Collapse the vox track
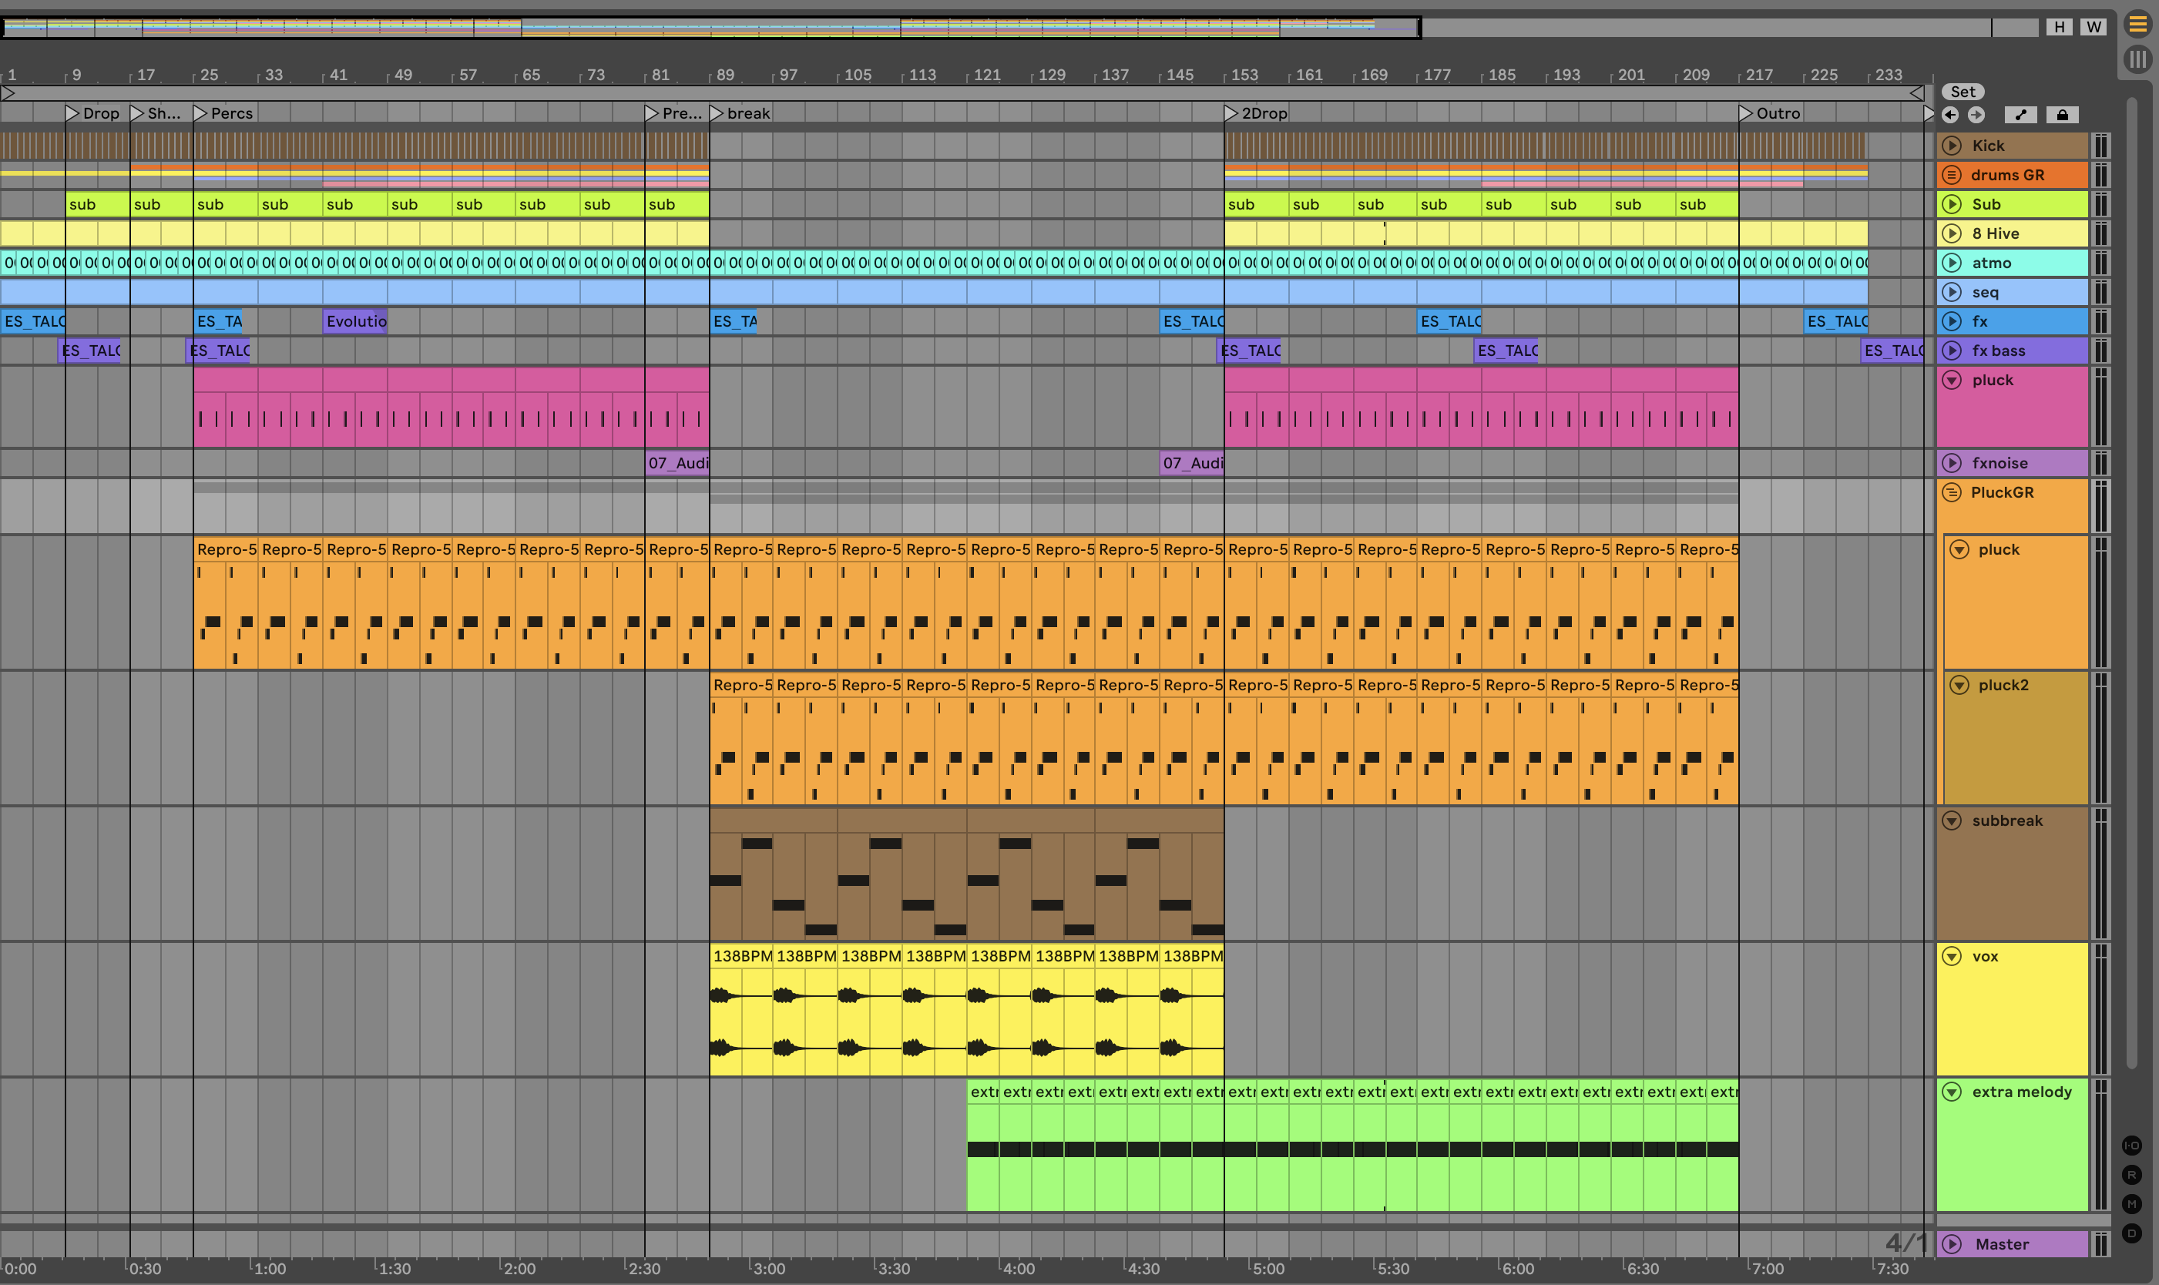This screenshot has width=2159, height=1285. point(1951,956)
